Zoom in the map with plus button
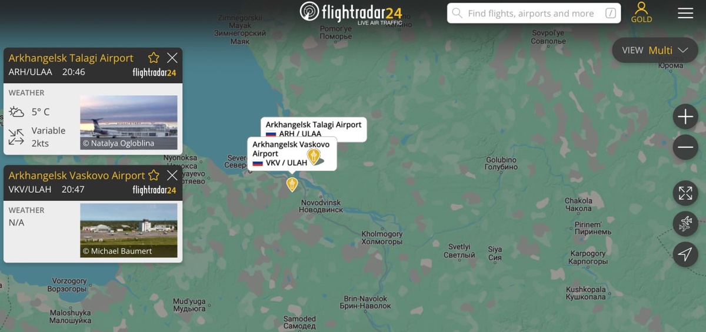The image size is (706, 332). [x=685, y=117]
